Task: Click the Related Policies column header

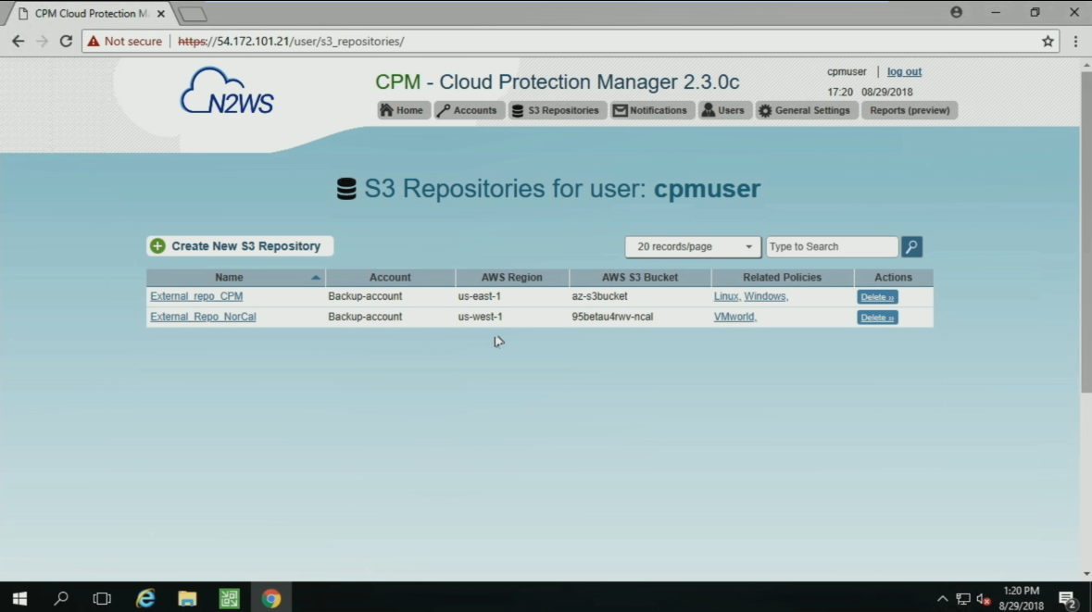Action: coord(782,277)
